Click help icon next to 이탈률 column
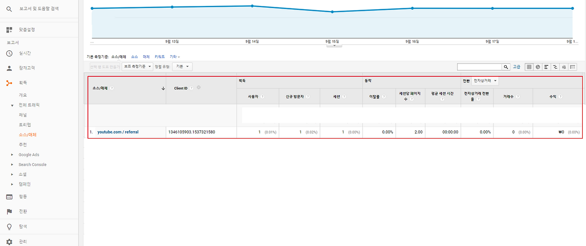The image size is (586, 246). 384,96
